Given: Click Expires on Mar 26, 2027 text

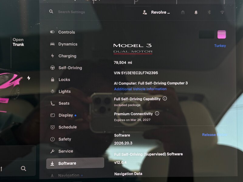Looking at the screenshot, I should 132,120.
